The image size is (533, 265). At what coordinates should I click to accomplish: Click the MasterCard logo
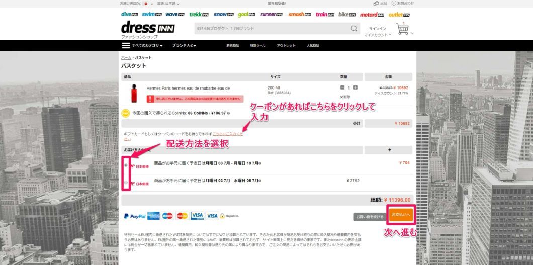pyautogui.click(x=182, y=216)
